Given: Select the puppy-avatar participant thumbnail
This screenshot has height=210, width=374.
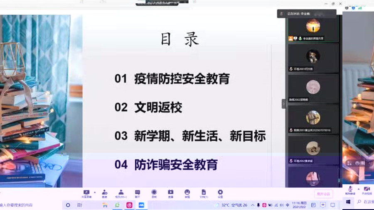Looking at the screenshot, I should click(x=313, y=58).
